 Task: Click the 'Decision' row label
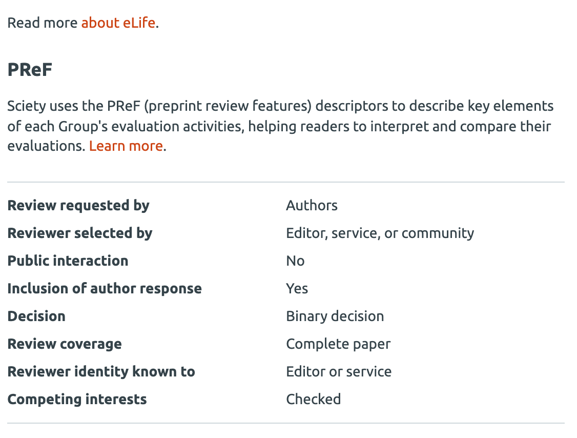pos(36,316)
